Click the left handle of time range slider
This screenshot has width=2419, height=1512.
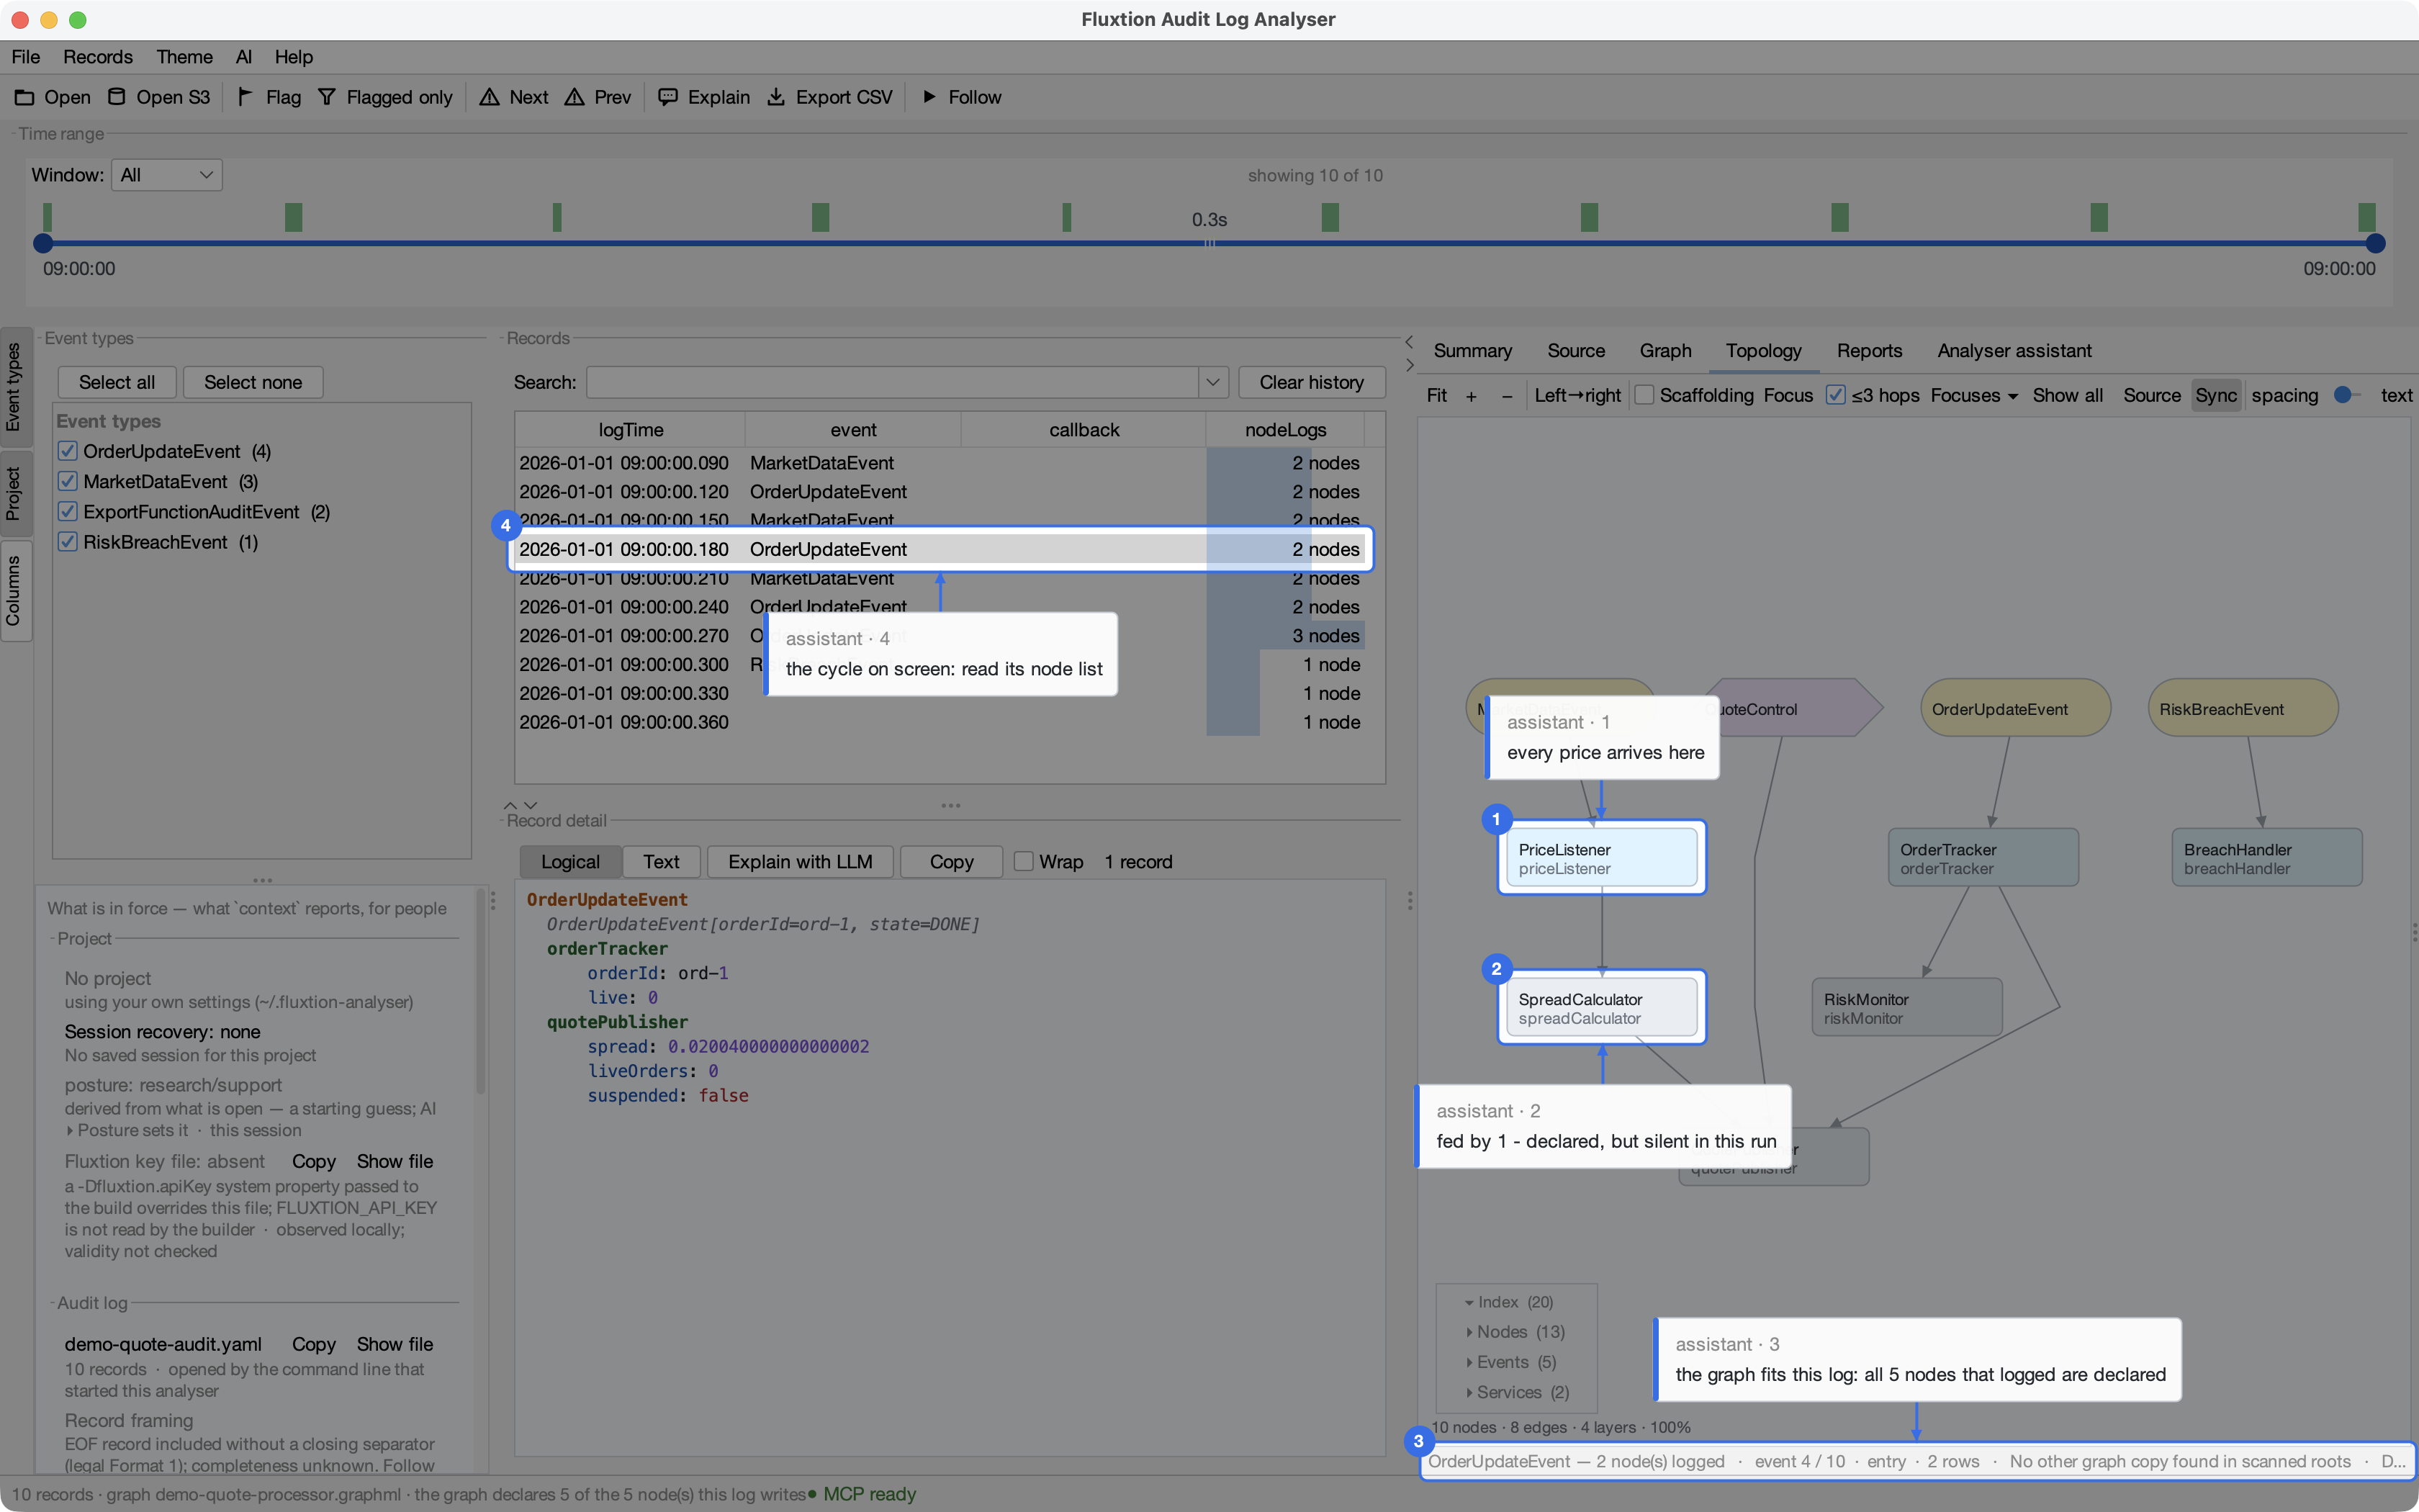(x=43, y=243)
